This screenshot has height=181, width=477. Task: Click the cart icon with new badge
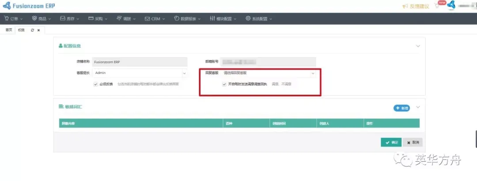437,6
